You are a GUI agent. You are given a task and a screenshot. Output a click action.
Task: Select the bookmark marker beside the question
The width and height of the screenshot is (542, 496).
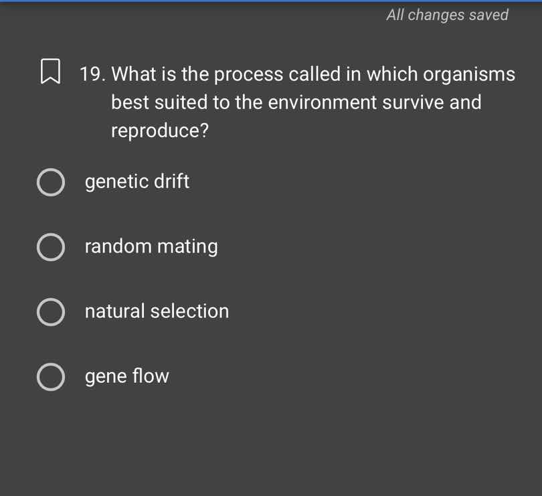pyautogui.click(x=51, y=70)
